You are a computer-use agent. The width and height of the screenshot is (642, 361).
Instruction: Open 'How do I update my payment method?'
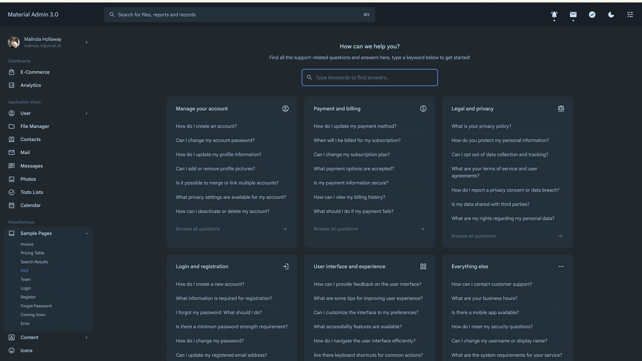[355, 126]
